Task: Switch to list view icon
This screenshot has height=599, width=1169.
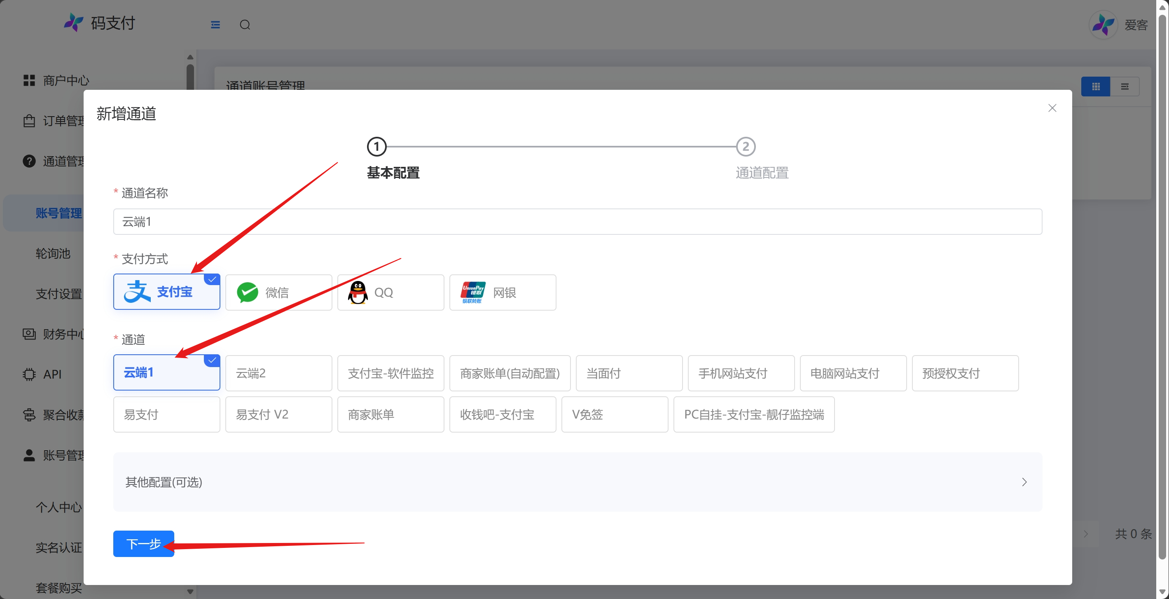Action: click(x=1125, y=86)
